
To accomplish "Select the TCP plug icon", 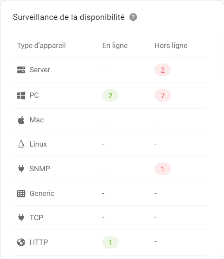I will coord(21,217).
